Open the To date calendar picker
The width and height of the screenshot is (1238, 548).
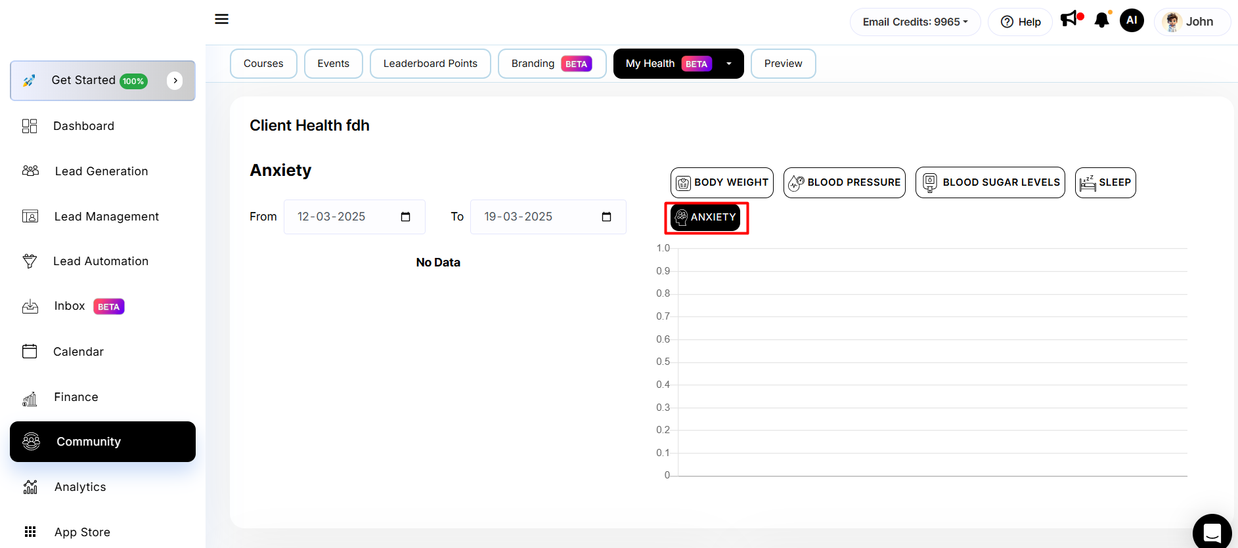606,217
